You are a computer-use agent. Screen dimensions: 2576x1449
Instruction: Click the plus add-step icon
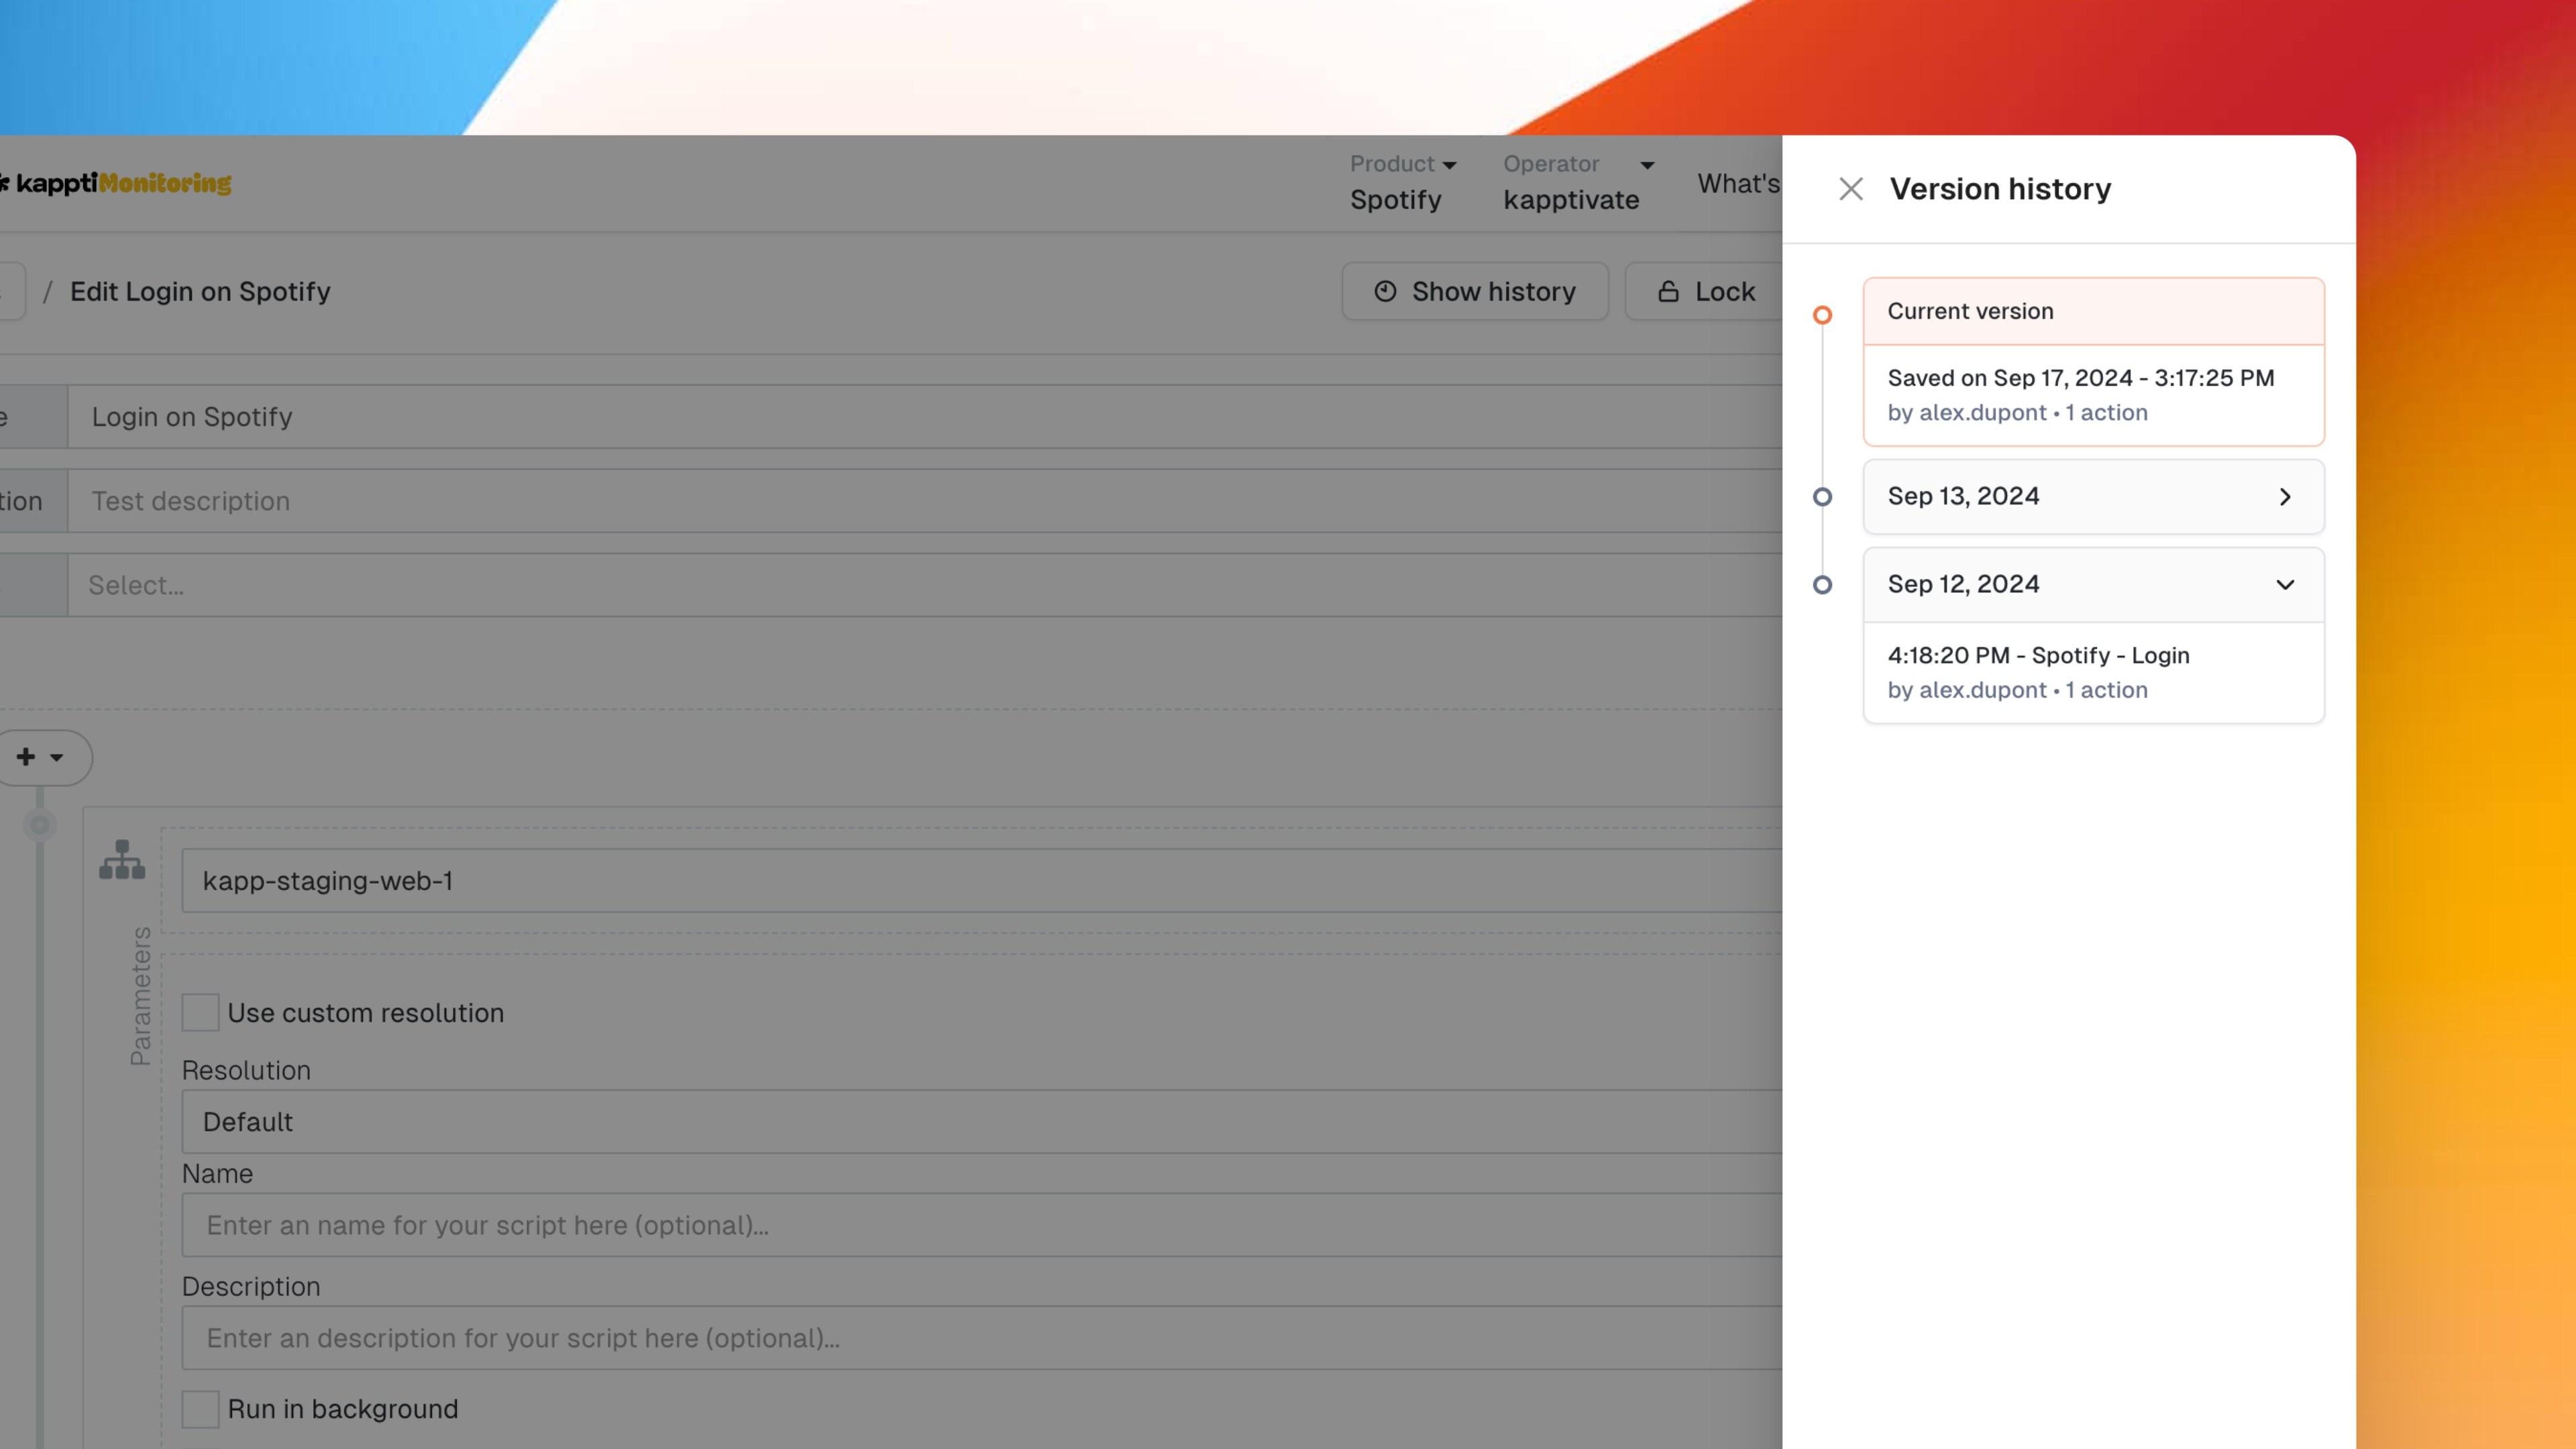pos(26,757)
